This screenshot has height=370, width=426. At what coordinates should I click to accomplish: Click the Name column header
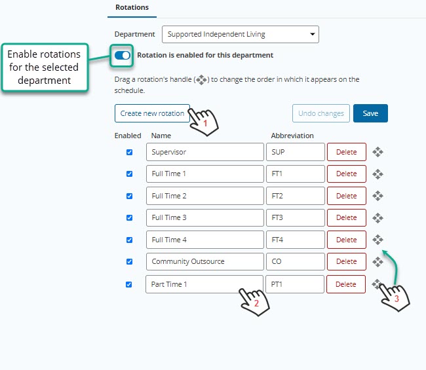pyautogui.click(x=161, y=136)
